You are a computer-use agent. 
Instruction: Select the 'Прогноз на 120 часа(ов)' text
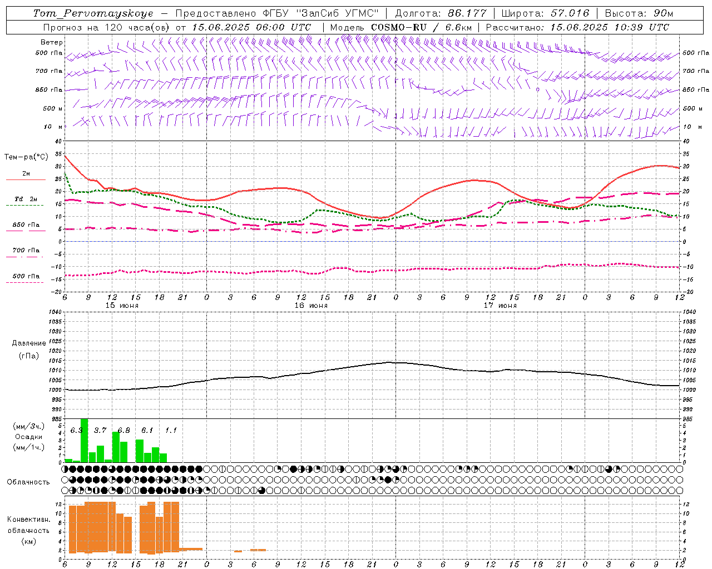107,27
